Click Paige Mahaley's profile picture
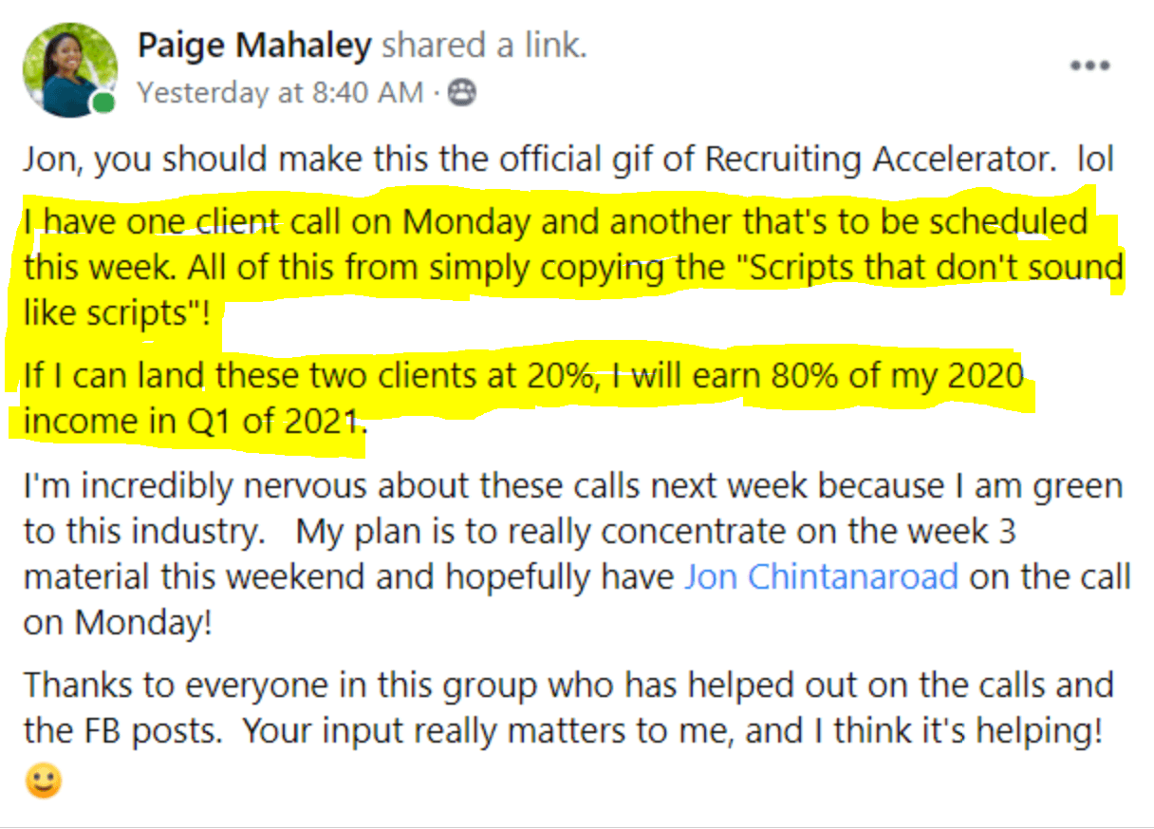 [69, 69]
